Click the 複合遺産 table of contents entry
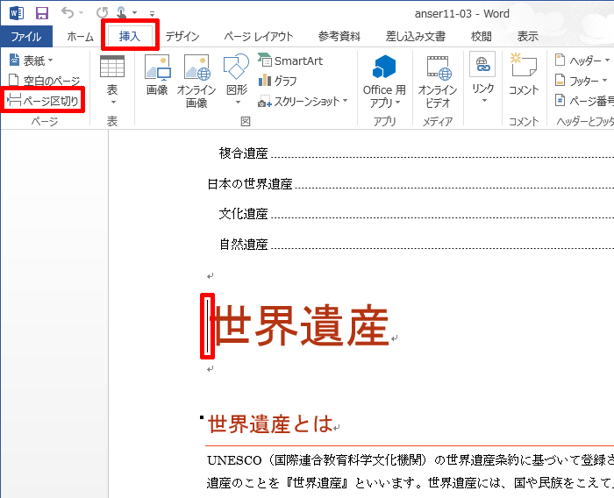Viewport: 614px width, 498px height. coord(243,153)
